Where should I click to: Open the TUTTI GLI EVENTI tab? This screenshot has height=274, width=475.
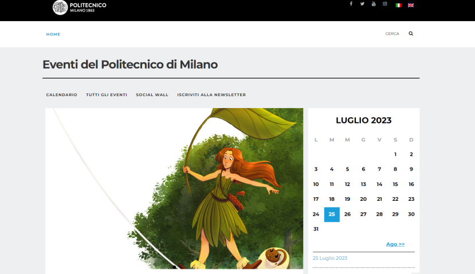(x=107, y=94)
